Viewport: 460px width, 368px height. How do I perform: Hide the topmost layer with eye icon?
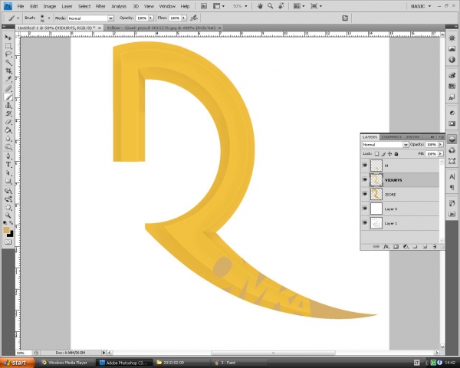pos(365,166)
